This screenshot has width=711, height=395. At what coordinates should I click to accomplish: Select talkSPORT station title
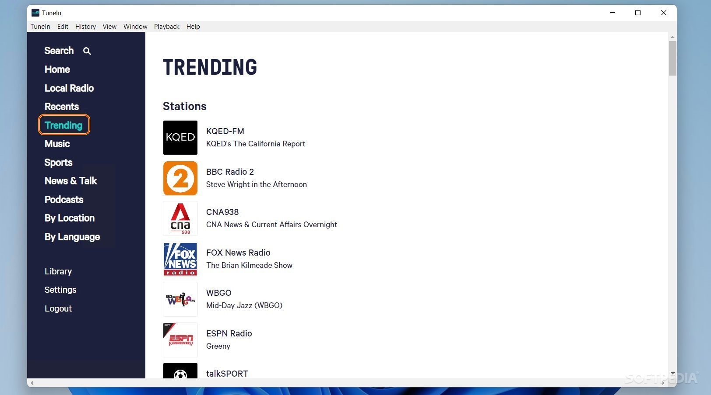coord(227,374)
